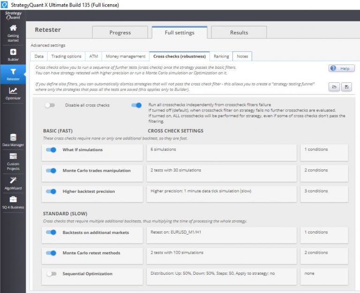Open the Optimizer chart icon
This screenshot has width=360, height=293.
tap(13, 93)
